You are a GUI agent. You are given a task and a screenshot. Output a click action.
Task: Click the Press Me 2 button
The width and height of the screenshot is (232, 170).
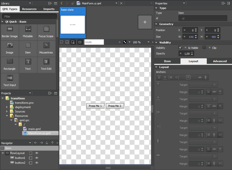pos(115,106)
